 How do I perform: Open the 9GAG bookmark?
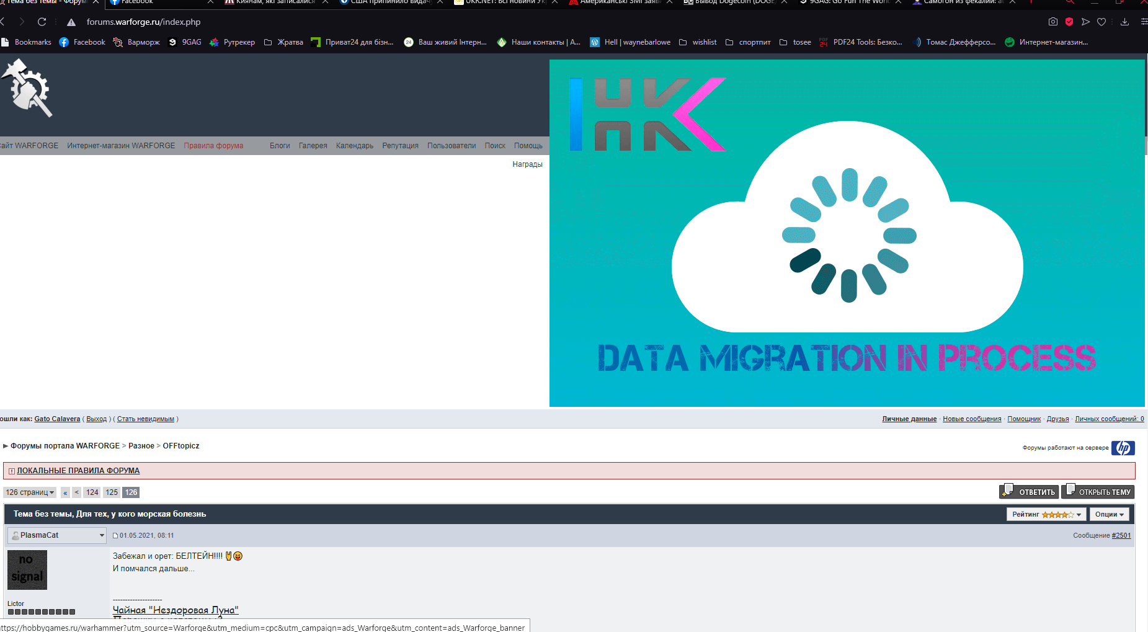tap(185, 42)
